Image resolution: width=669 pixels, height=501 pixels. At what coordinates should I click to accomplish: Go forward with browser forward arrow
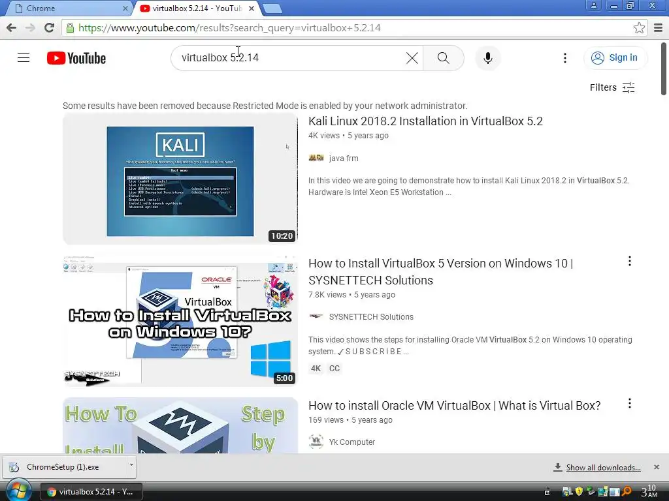(x=30, y=27)
